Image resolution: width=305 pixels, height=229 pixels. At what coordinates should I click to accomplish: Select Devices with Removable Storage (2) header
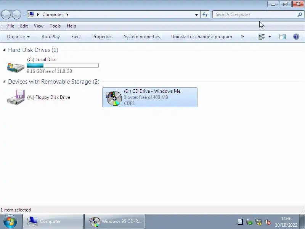pos(54,82)
